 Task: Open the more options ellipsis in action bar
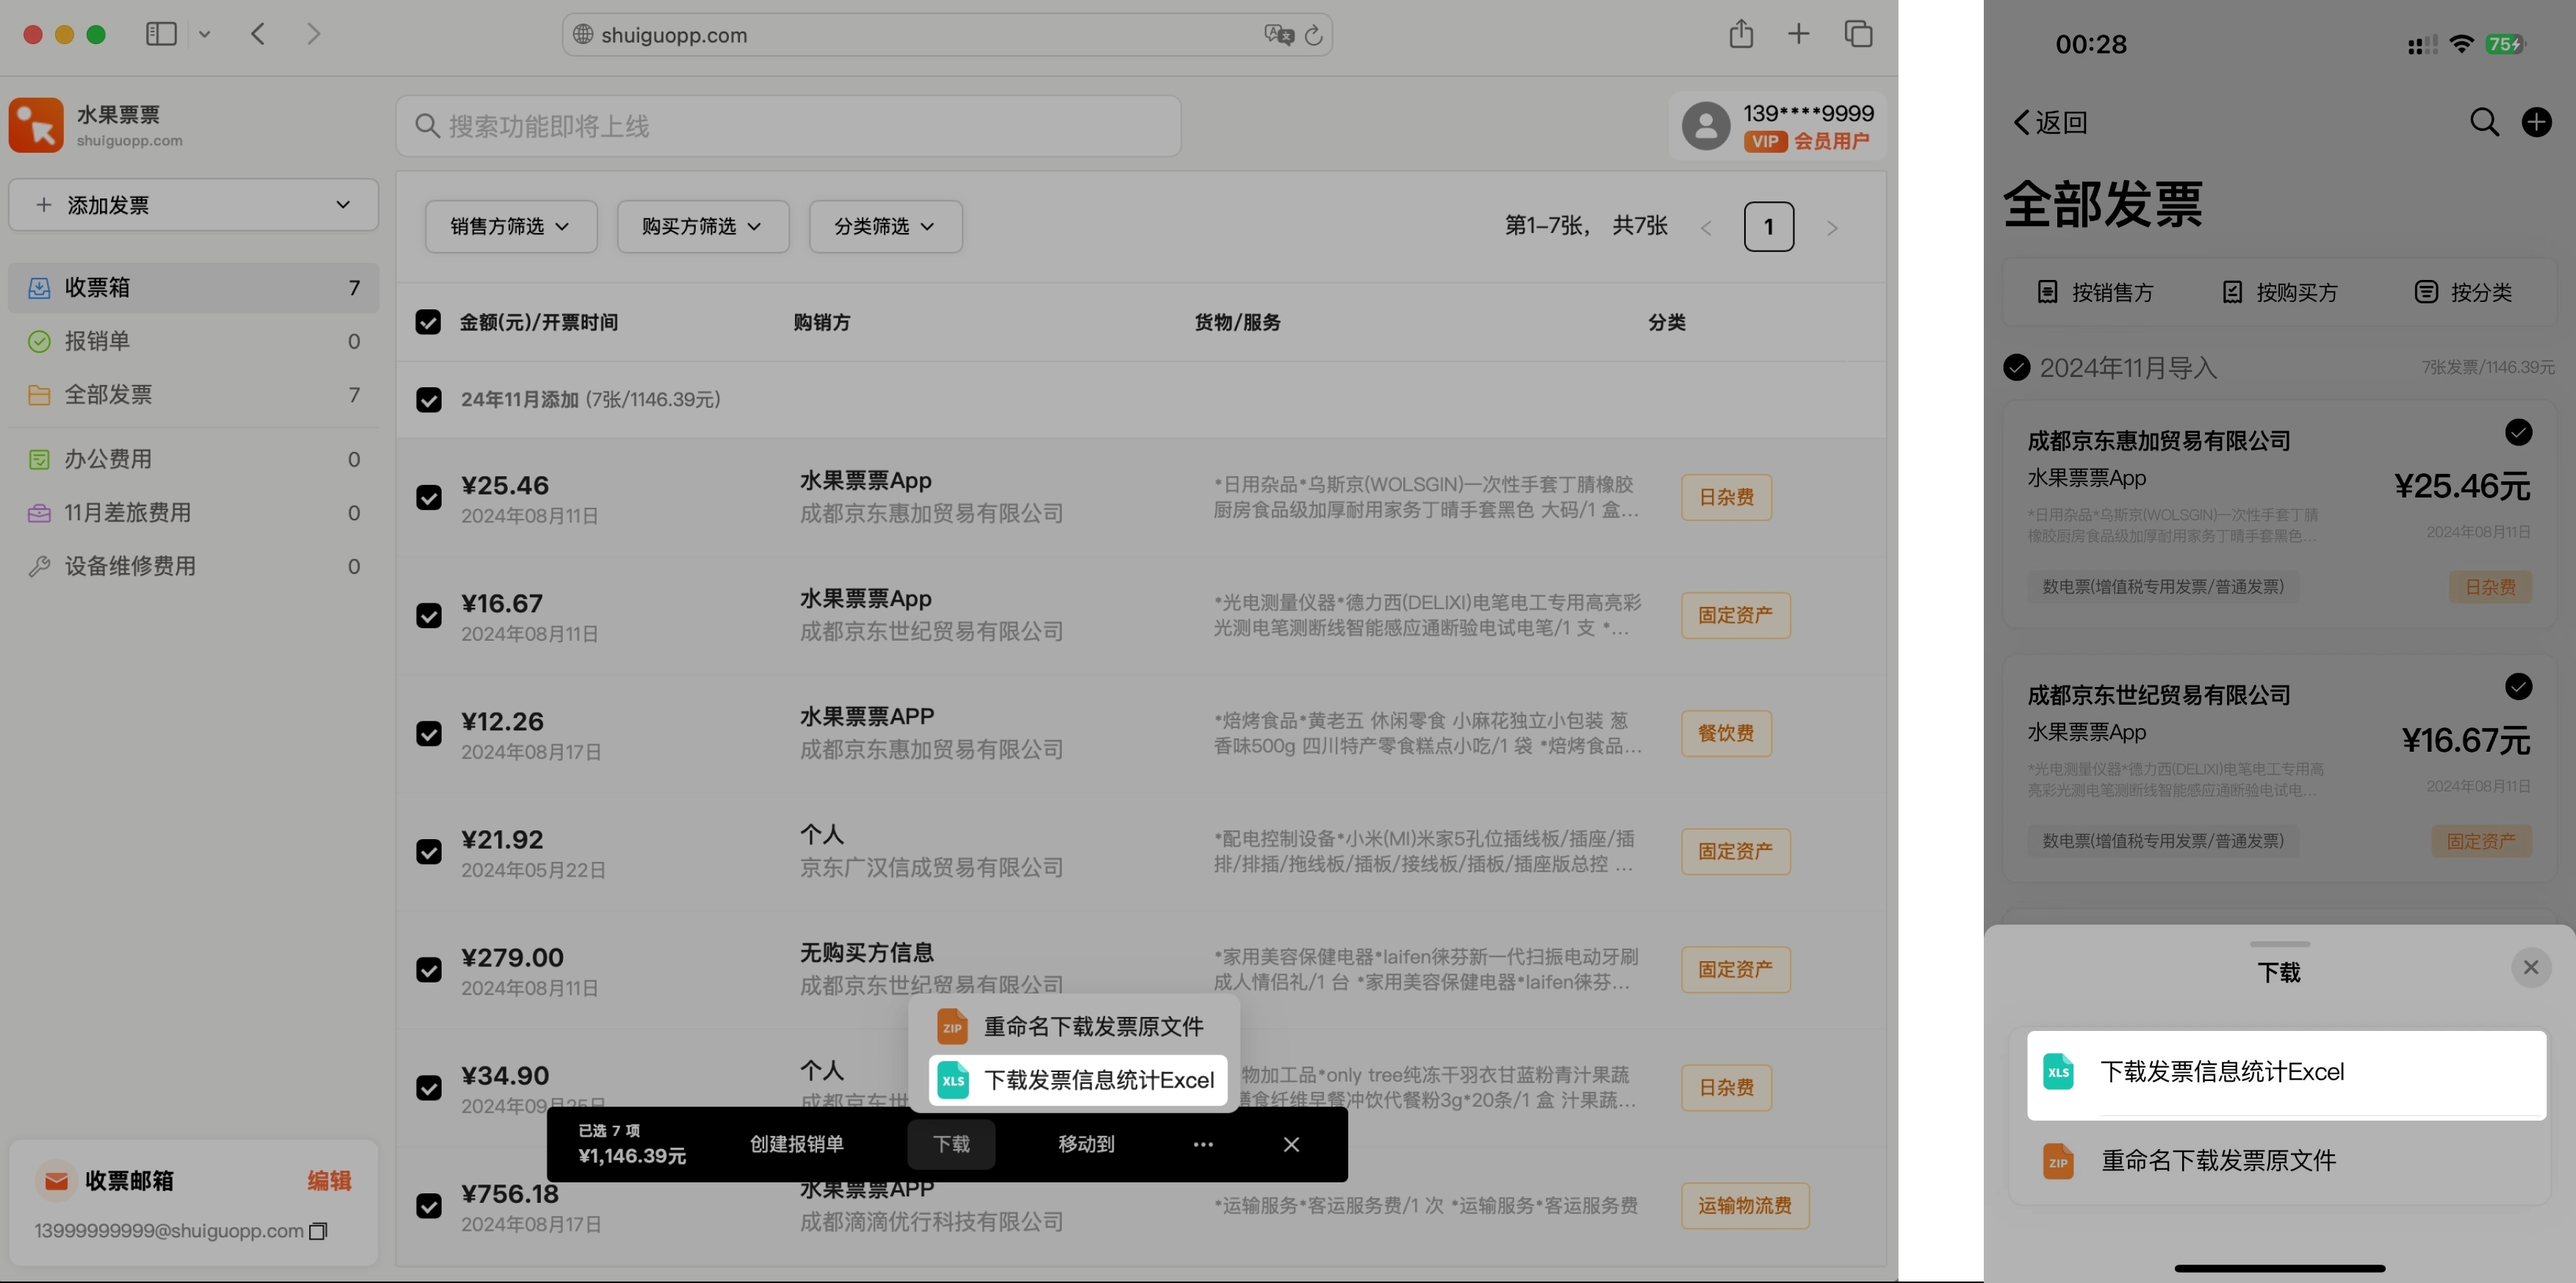(x=1203, y=1144)
